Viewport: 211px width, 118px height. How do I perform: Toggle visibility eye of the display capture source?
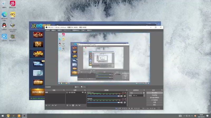[83, 93]
